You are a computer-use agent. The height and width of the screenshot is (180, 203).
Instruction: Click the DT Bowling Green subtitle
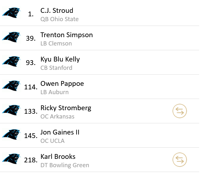[65, 165]
